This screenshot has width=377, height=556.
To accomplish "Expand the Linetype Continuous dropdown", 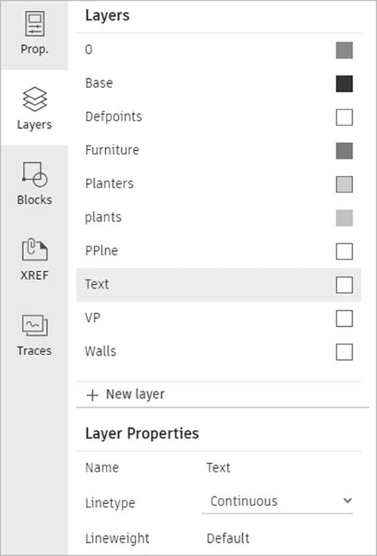I will tap(277, 501).
